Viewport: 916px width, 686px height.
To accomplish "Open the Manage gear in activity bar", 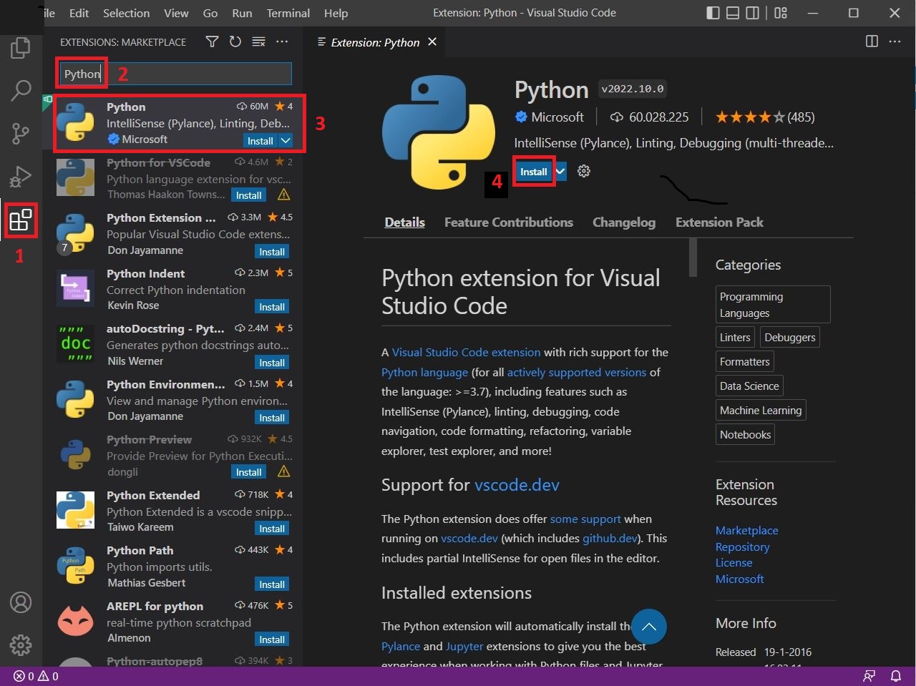I will tap(21, 645).
